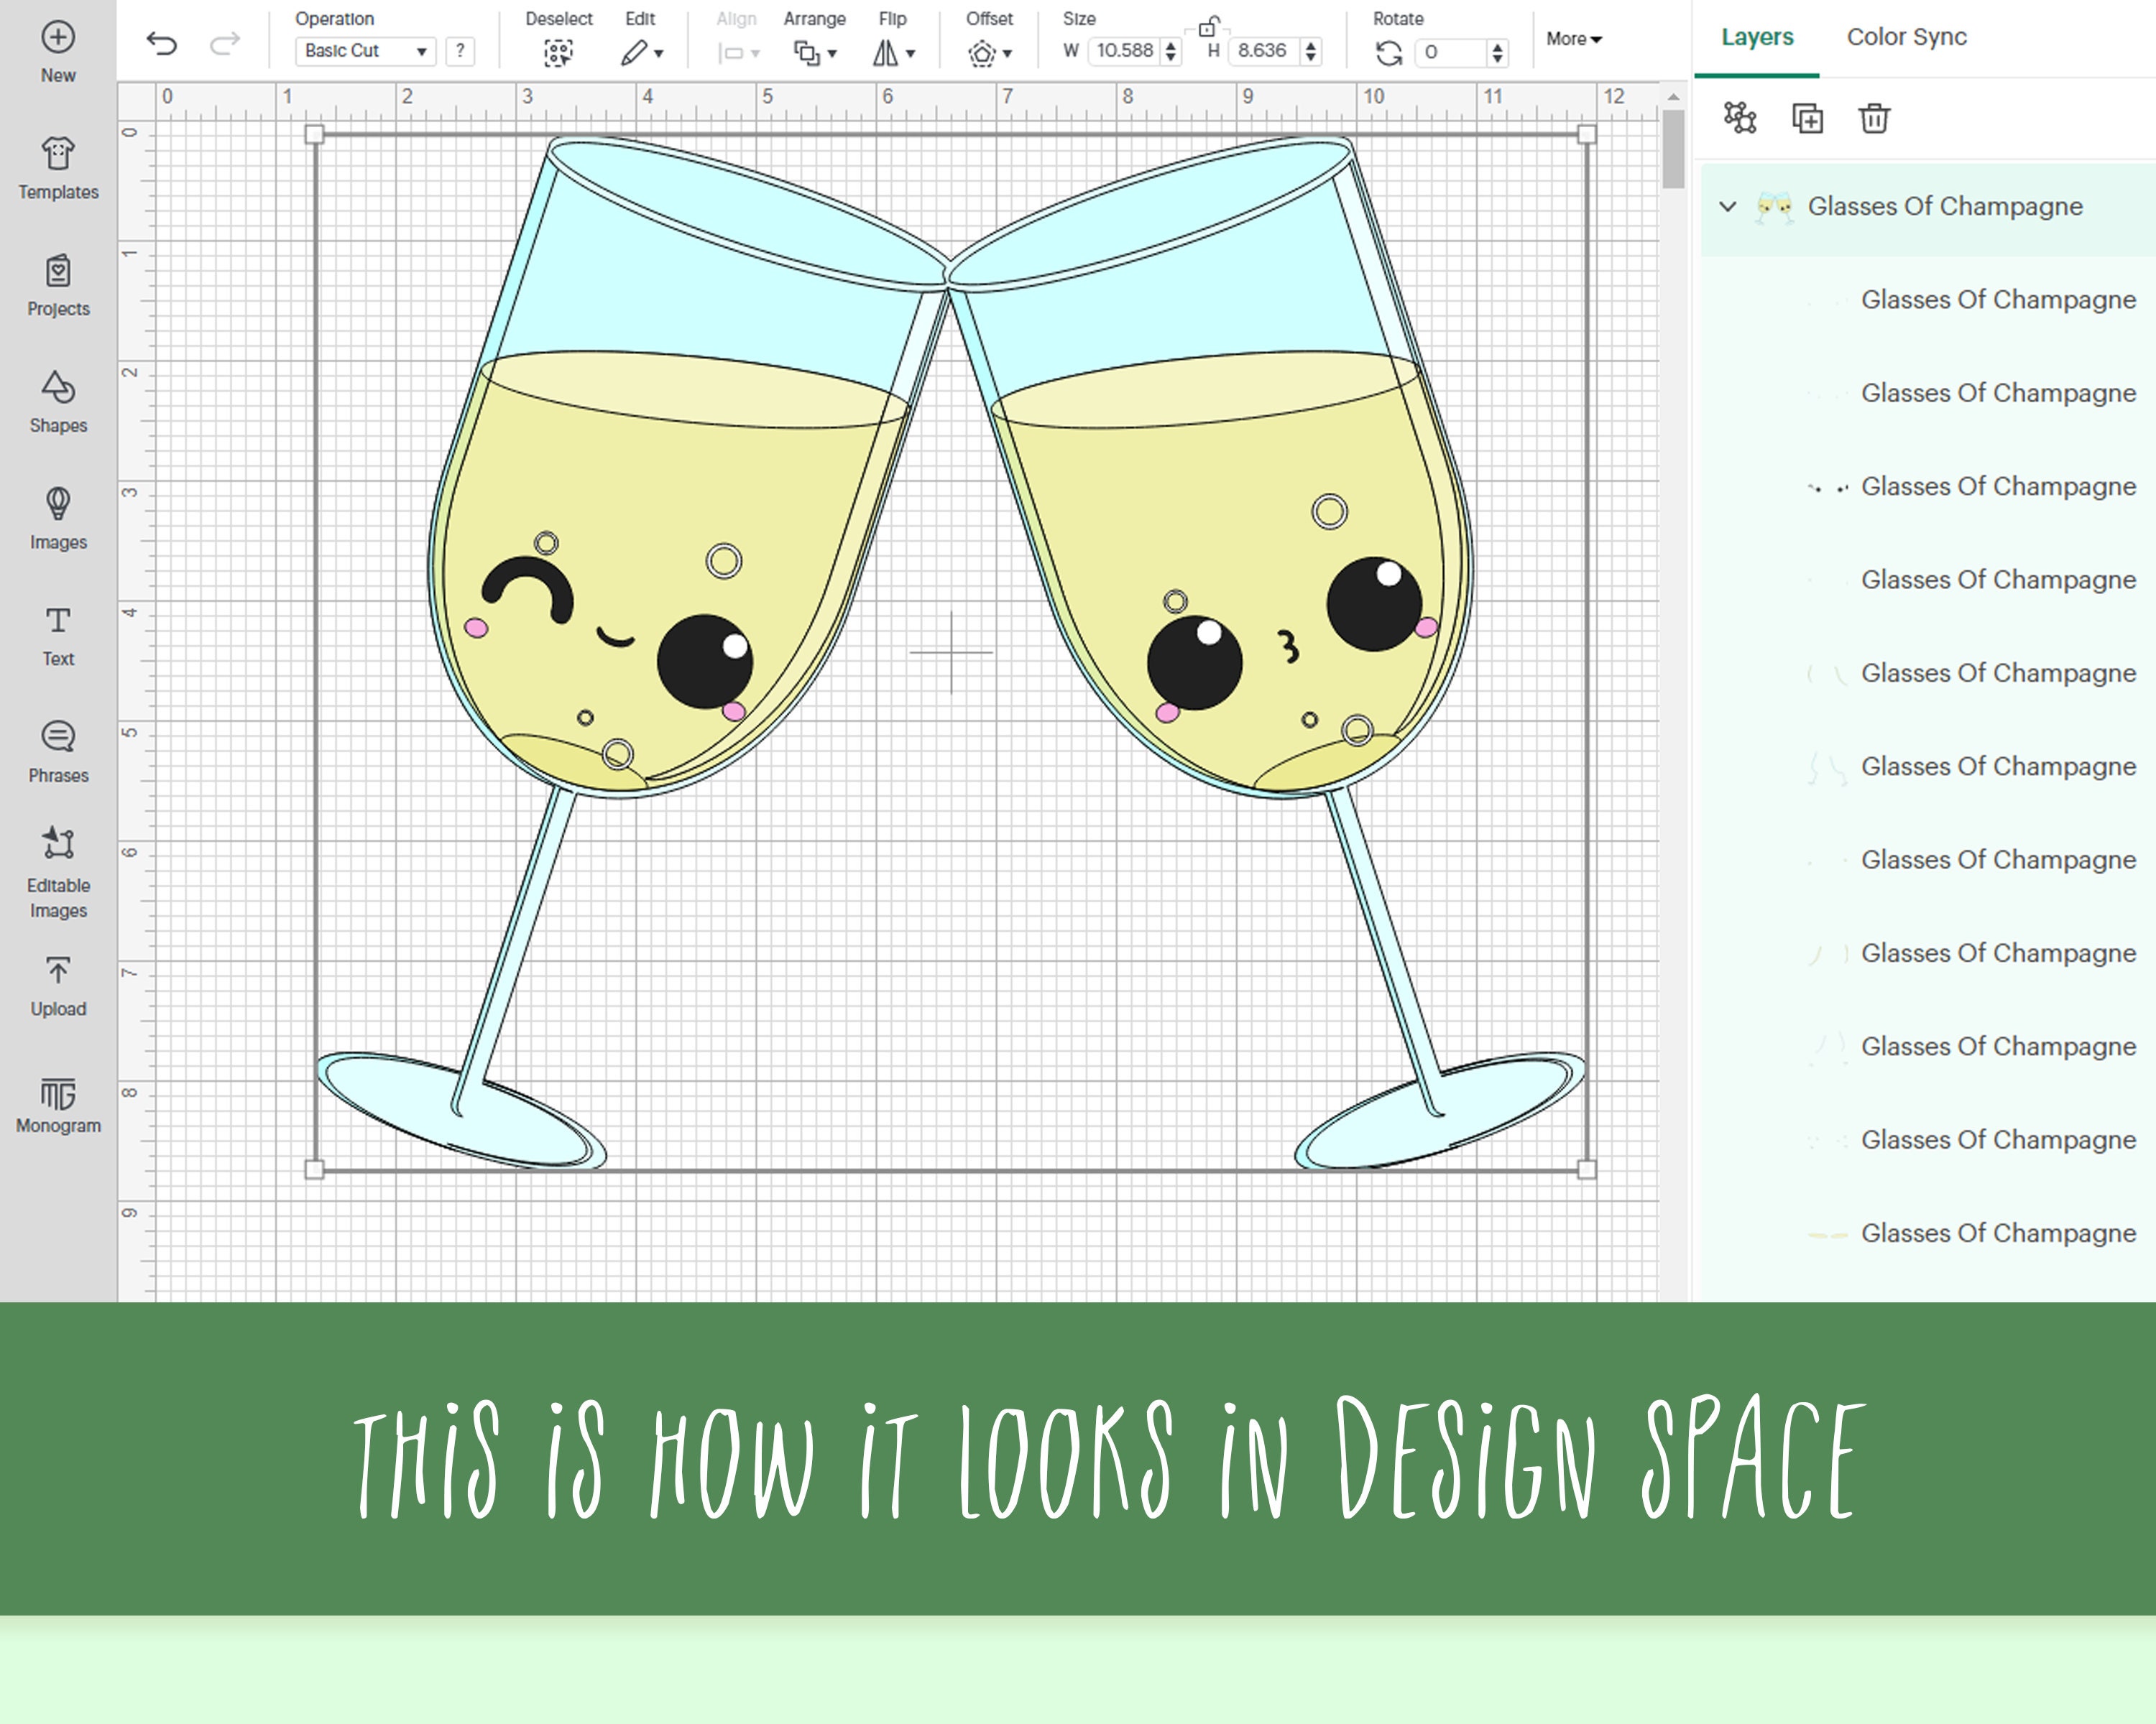Image resolution: width=2156 pixels, height=1724 pixels.
Task: Click the Operation help question mark
Action: click(x=460, y=52)
